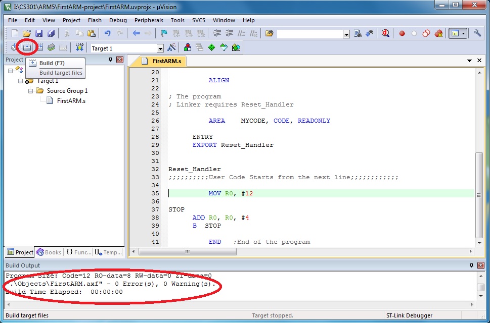Open the SVCS menu
The height and width of the screenshot is (323, 490).
click(199, 20)
